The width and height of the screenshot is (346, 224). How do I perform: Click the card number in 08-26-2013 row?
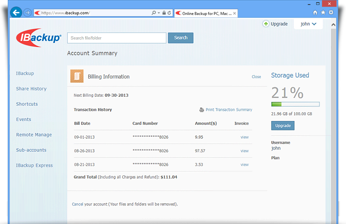pyautogui.click(x=150, y=151)
